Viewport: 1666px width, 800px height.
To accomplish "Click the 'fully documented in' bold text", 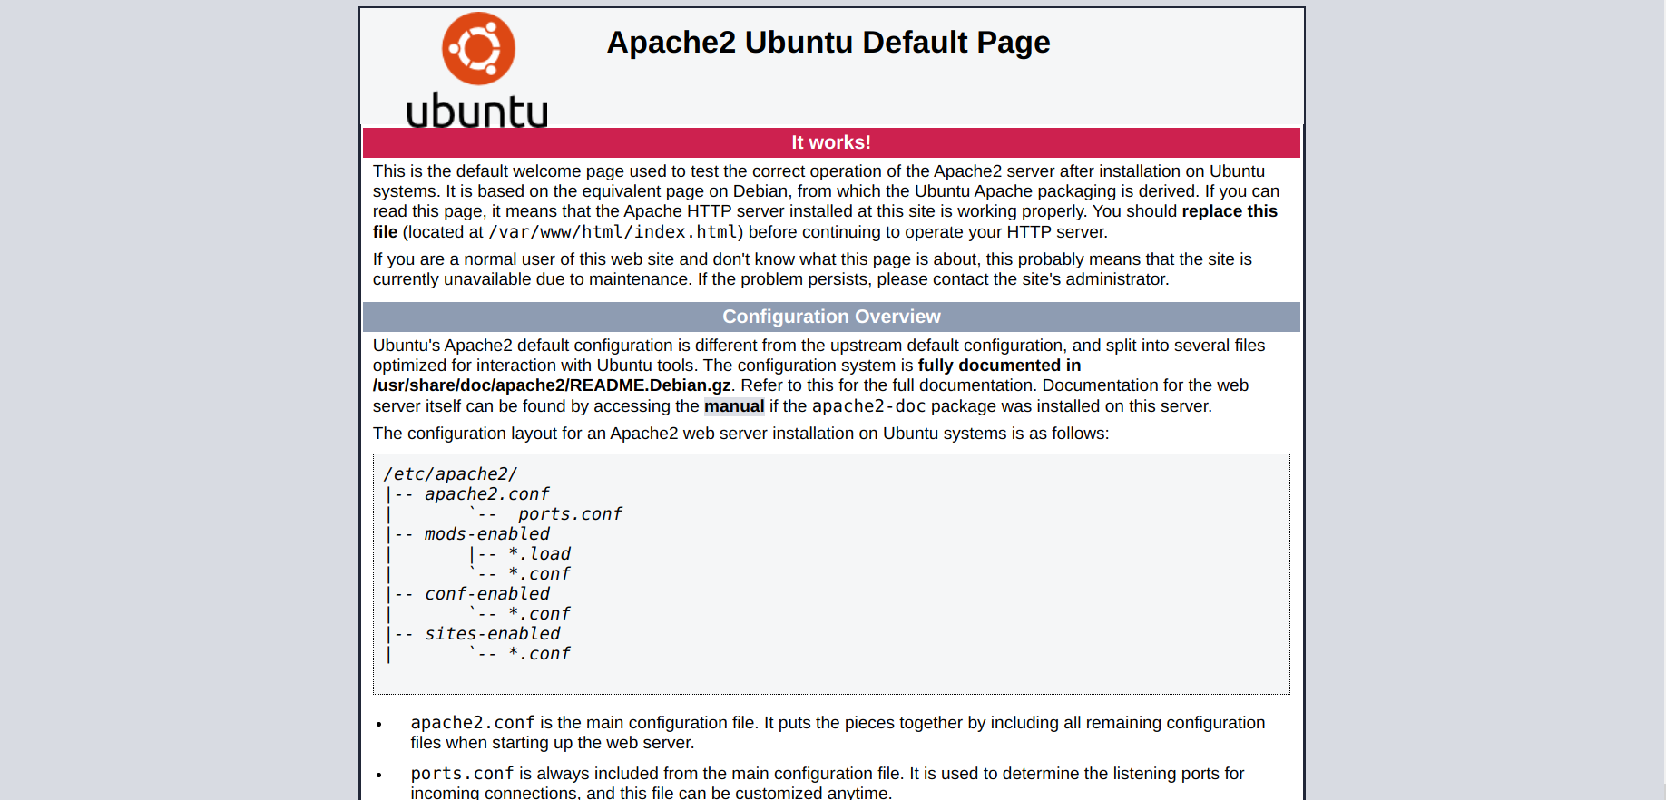I will point(999,366).
